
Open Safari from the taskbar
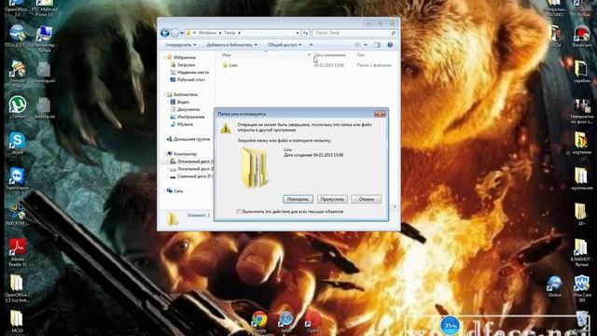(x=286, y=321)
